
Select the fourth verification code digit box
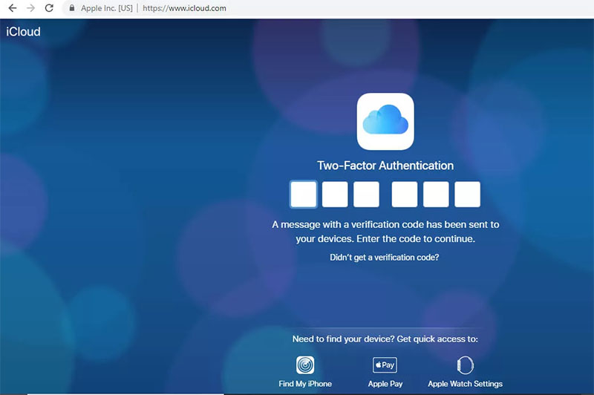click(405, 195)
